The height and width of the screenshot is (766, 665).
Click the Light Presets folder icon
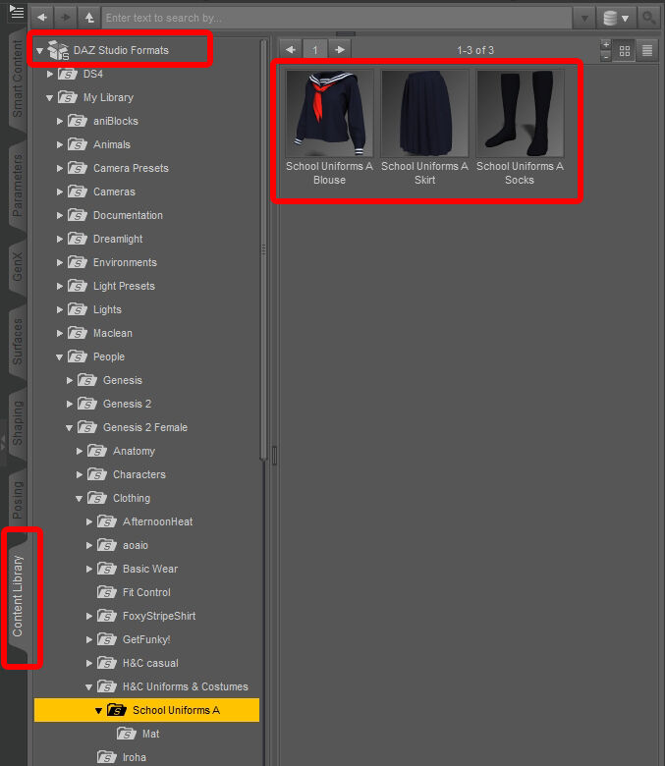[x=78, y=287]
